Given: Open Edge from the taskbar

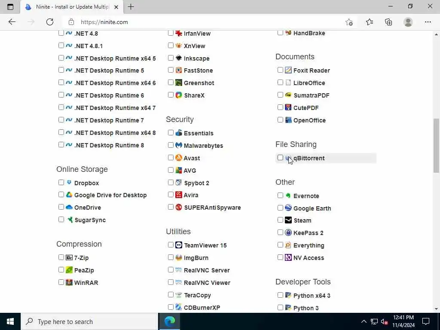Looking at the screenshot, I should [x=169, y=321].
